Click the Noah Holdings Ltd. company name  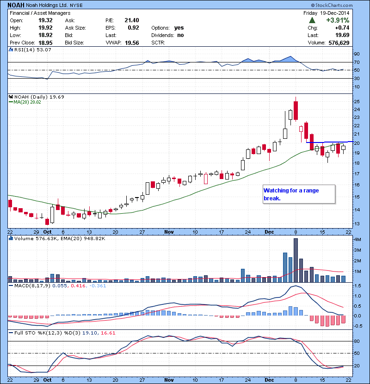tap(47, 5)
